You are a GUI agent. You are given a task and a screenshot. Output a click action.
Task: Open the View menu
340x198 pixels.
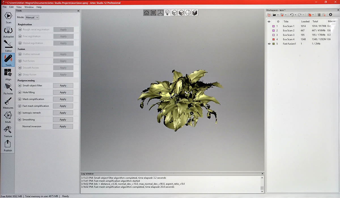click(x=19, y=7)
